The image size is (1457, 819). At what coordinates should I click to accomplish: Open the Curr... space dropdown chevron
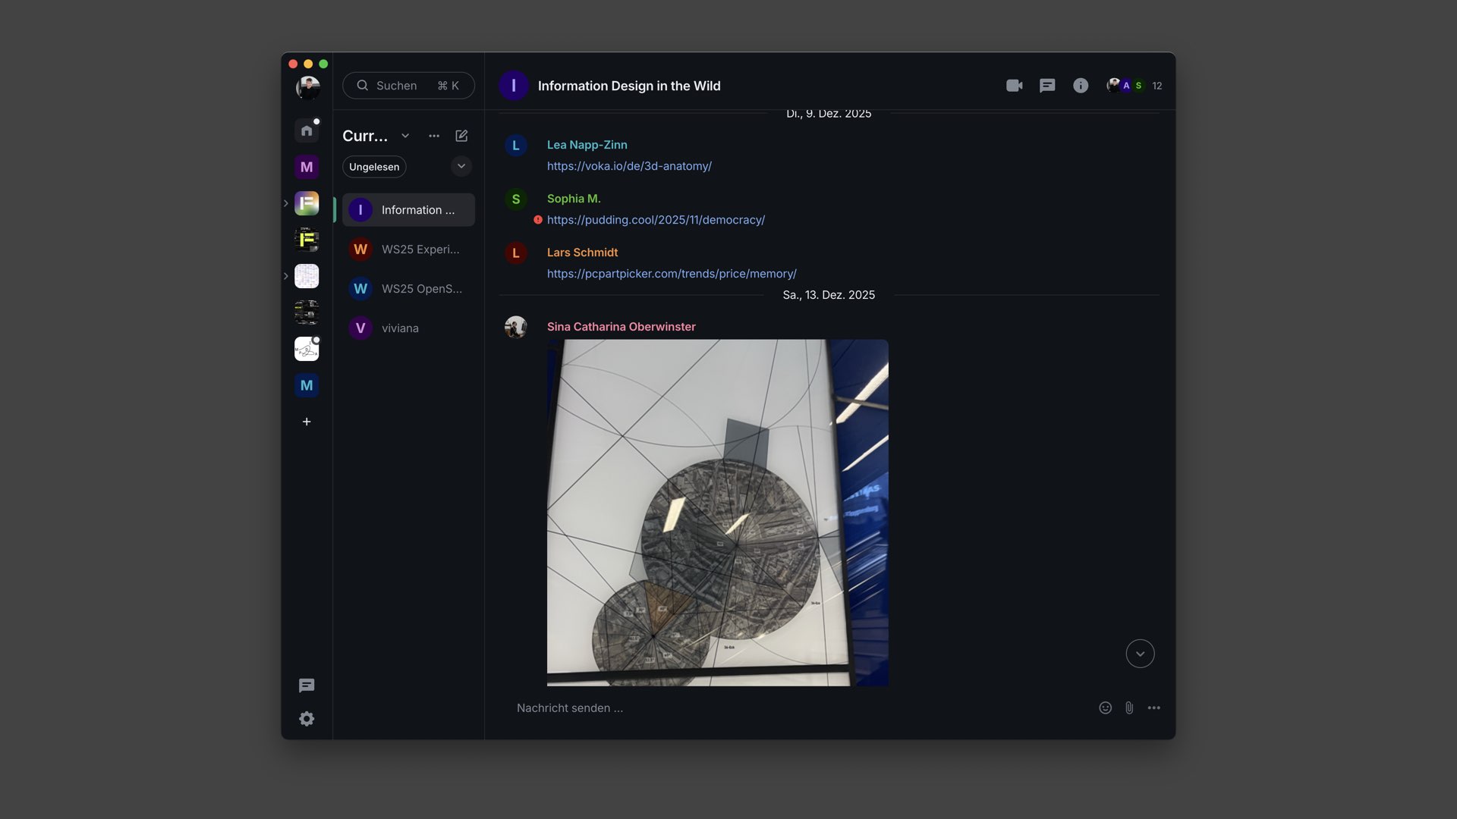pyautogui.click(x=405, y=136)
